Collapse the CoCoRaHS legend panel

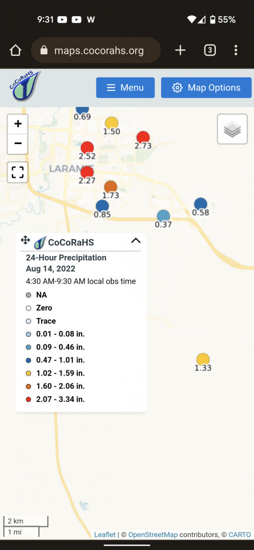(136, 240)
